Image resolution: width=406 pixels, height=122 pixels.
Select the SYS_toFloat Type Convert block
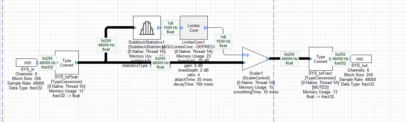click(x=66, y=62)
